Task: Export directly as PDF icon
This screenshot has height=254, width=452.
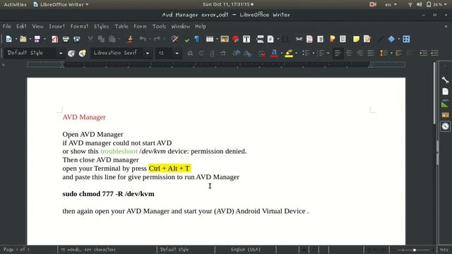Action: (x=55, y=39)
